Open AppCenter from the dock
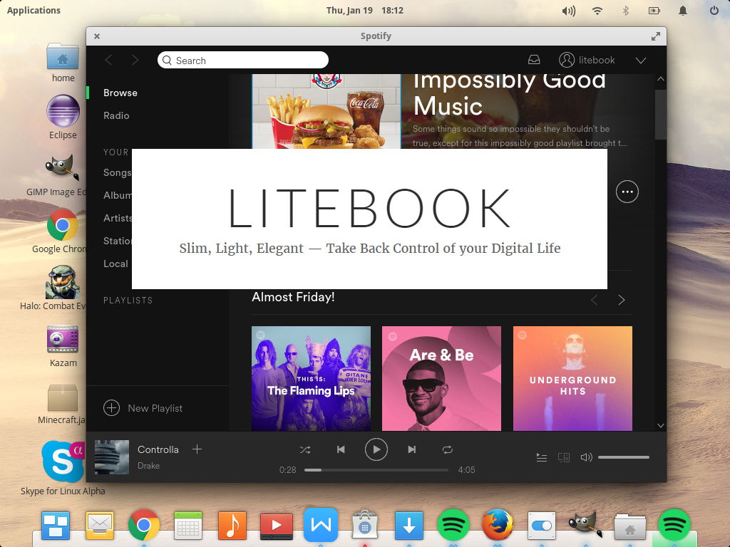The height and width of the screenshot is (547, 730). click(x=365, y=526)
